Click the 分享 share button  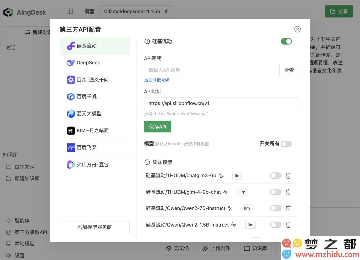click(x=339, y=11)
